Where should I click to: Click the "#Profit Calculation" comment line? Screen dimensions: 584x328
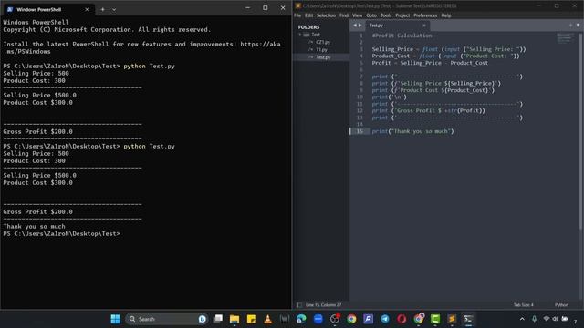[401, 36]
